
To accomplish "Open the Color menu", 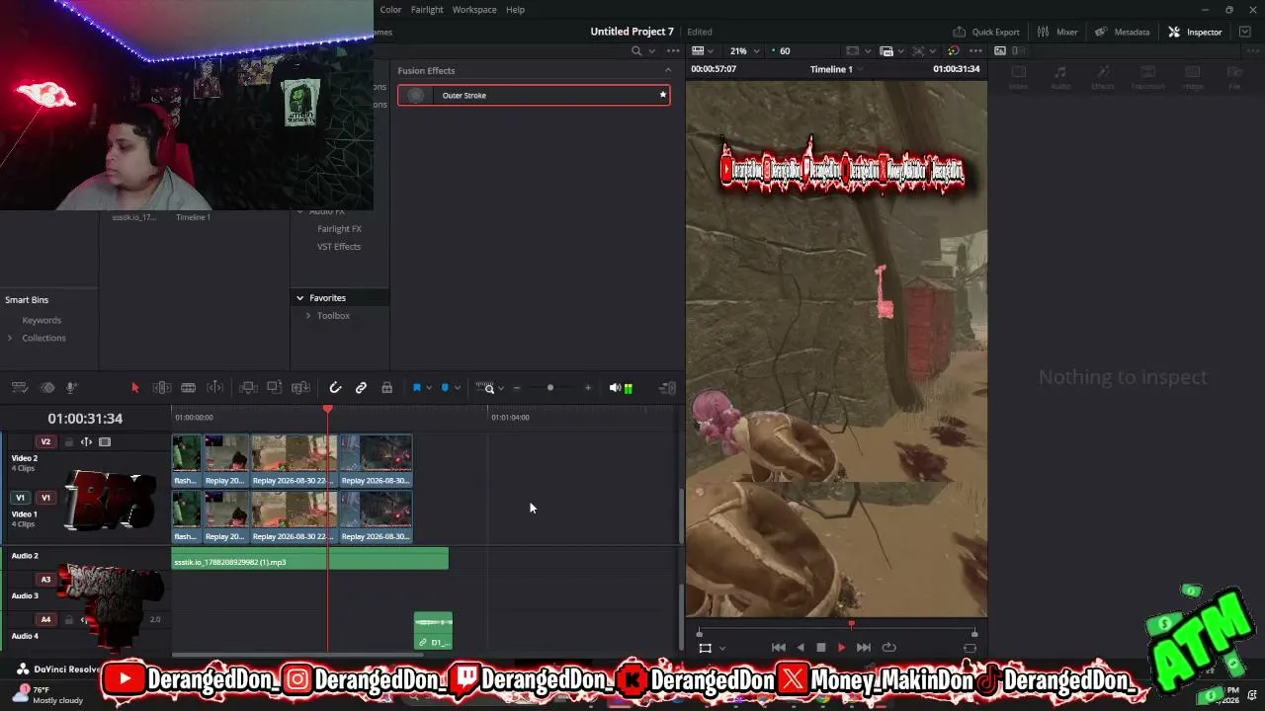I will [x=390, y=10].
